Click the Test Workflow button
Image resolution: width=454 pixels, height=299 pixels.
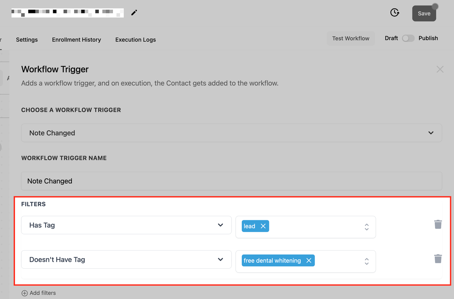pos(350,38)
